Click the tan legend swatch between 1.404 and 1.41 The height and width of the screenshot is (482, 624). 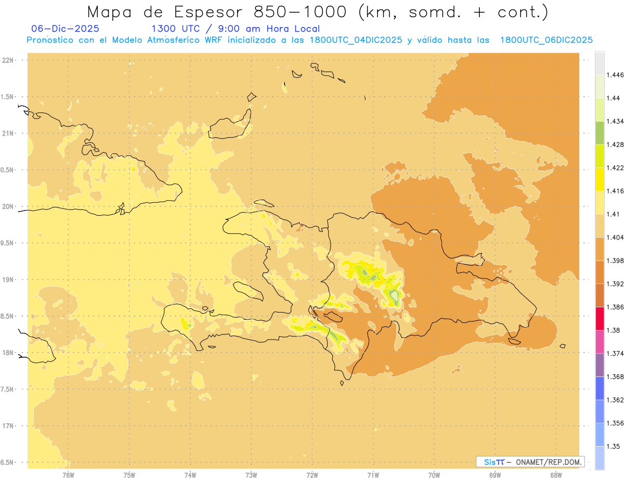600,226
